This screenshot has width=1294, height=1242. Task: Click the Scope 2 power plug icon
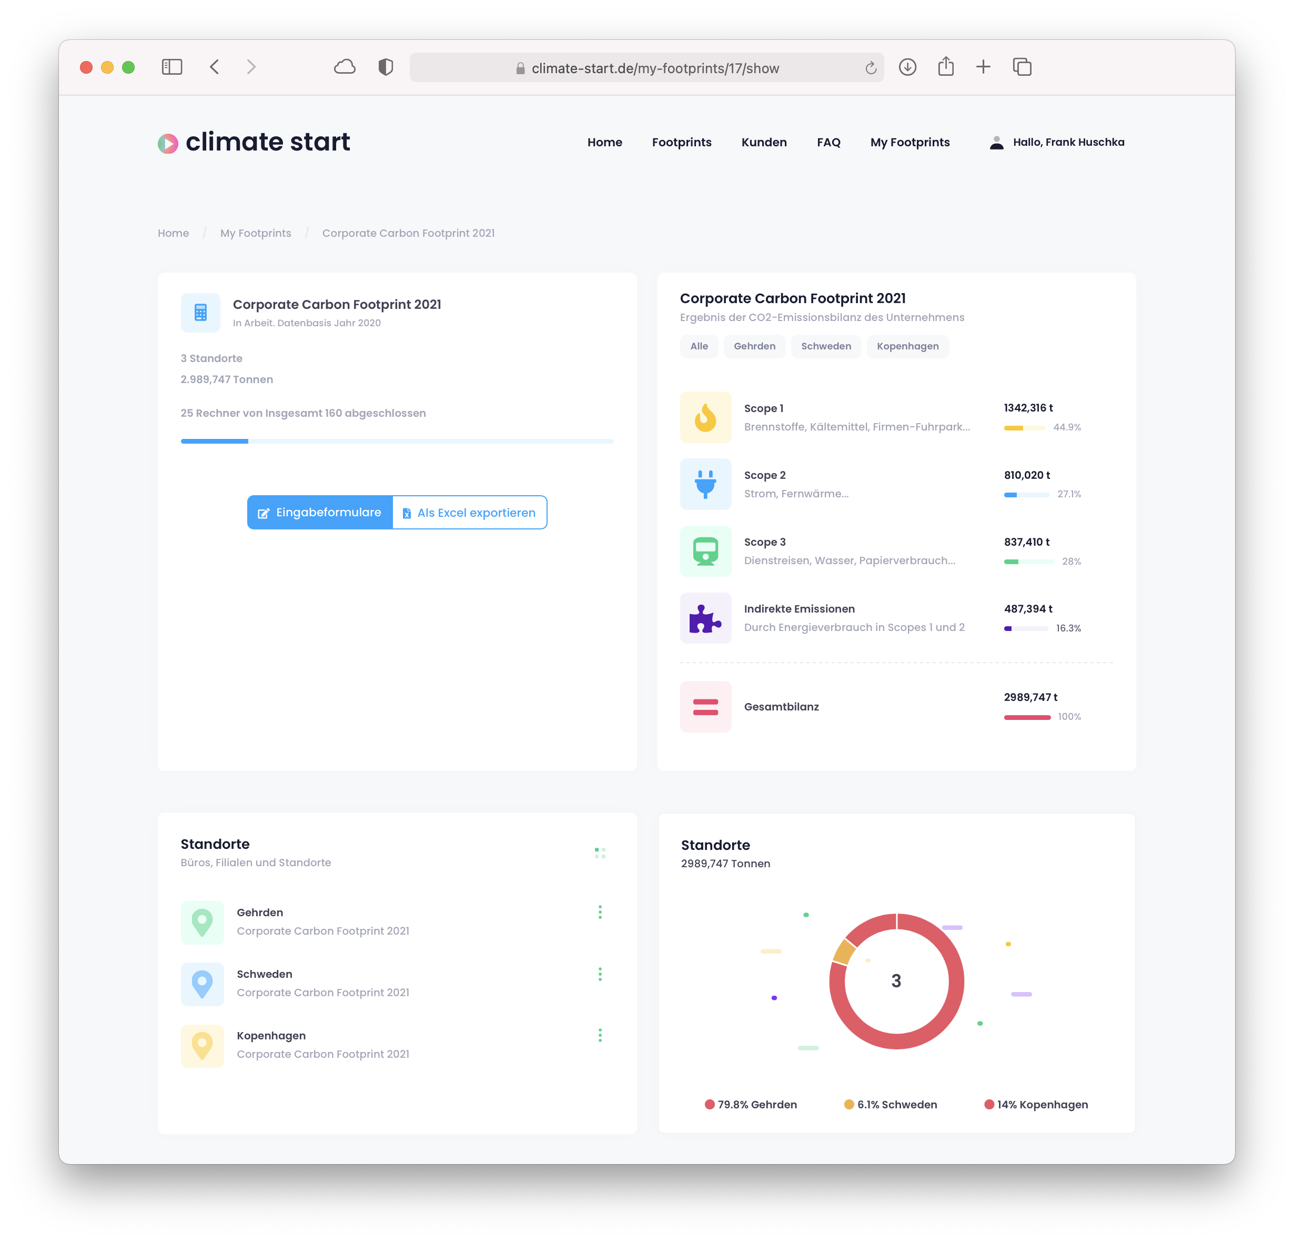(x=705, y=484)
